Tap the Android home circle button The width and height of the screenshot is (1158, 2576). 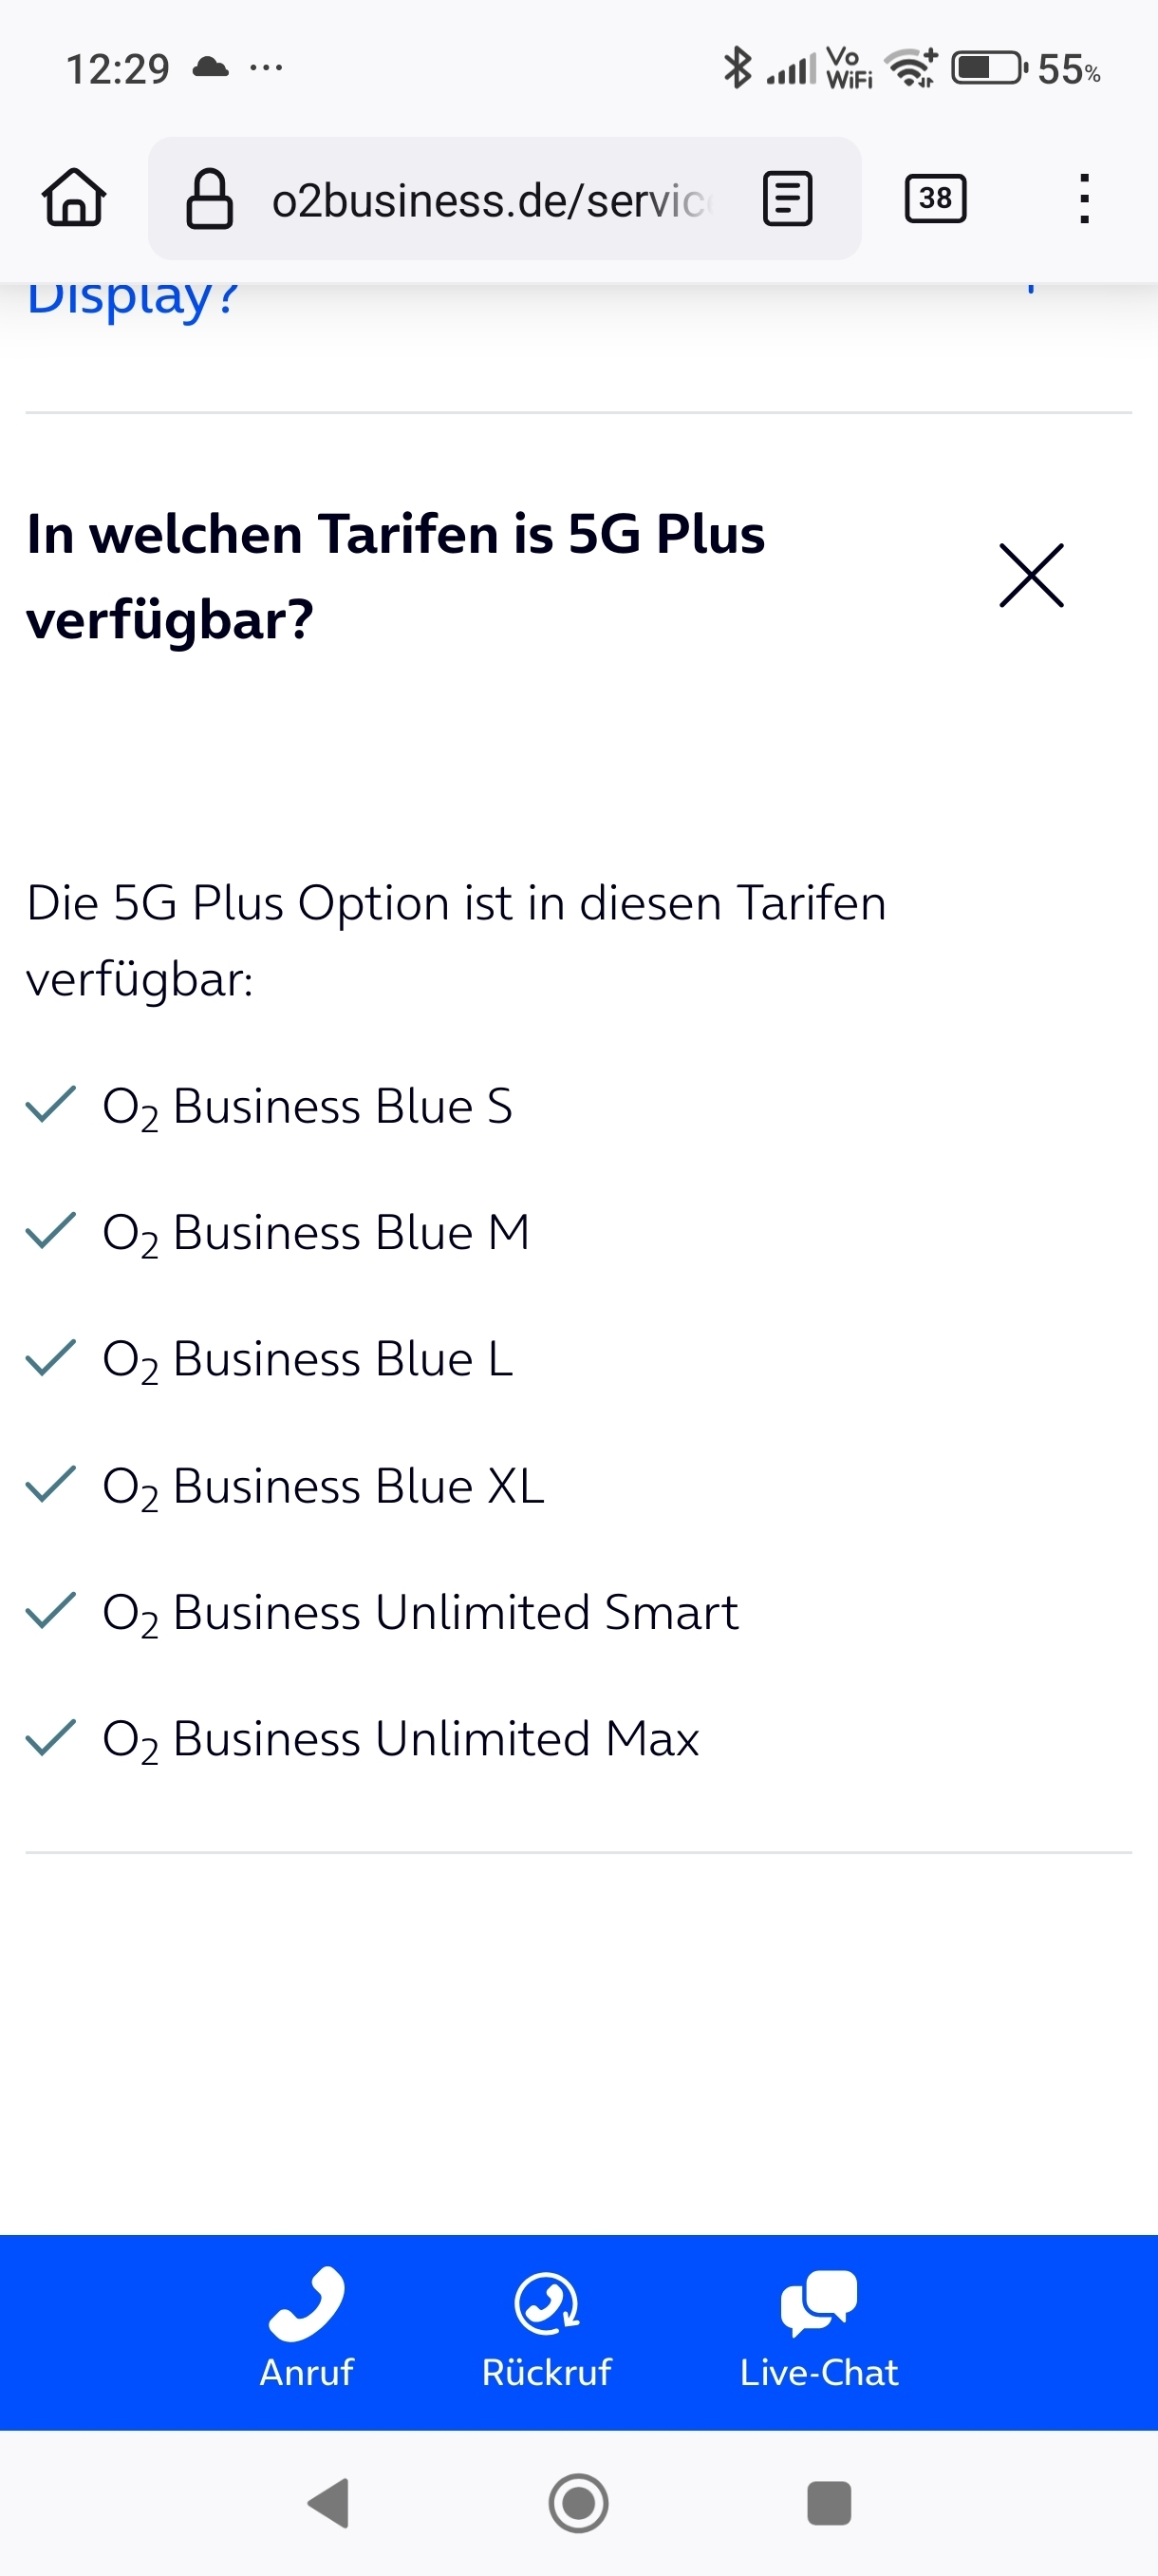pyautogui.click(x=578, y=2503)
